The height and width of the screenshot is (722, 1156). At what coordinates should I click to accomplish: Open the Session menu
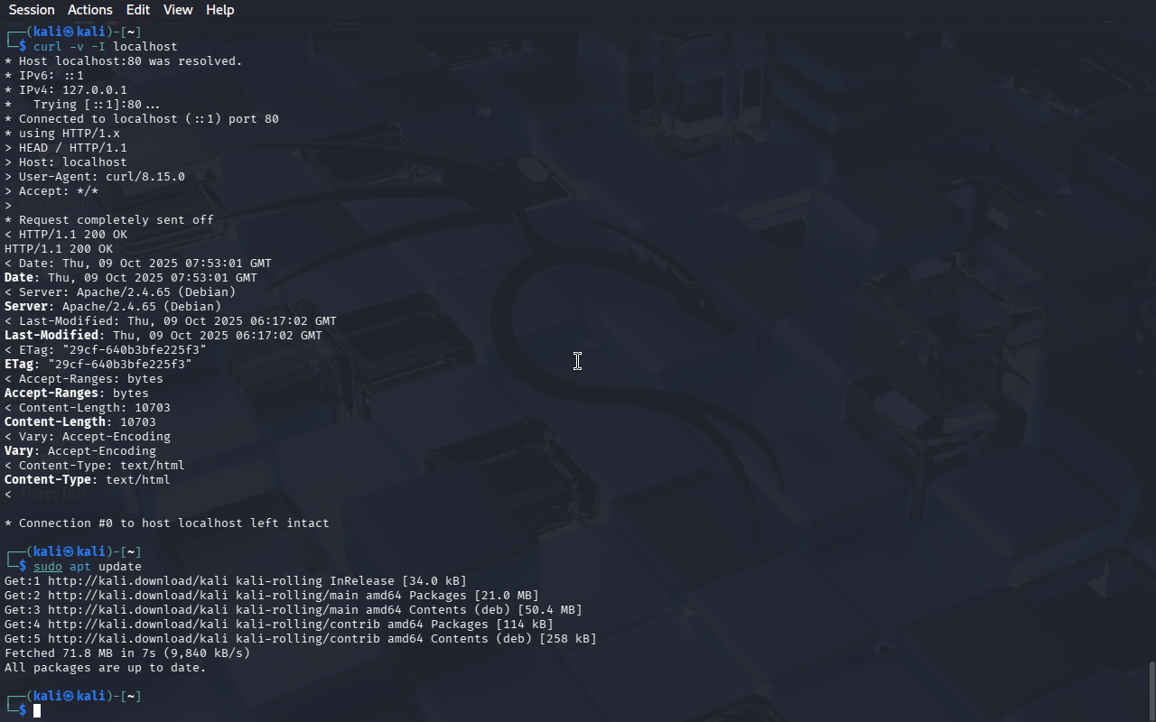click(x=32, y=10)
